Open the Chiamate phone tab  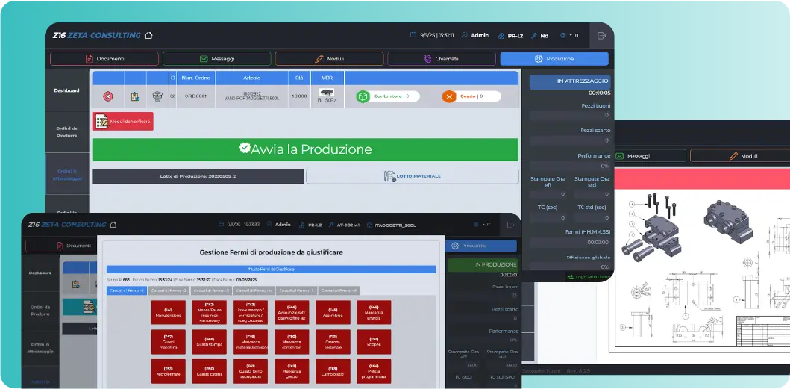[441, 58]
